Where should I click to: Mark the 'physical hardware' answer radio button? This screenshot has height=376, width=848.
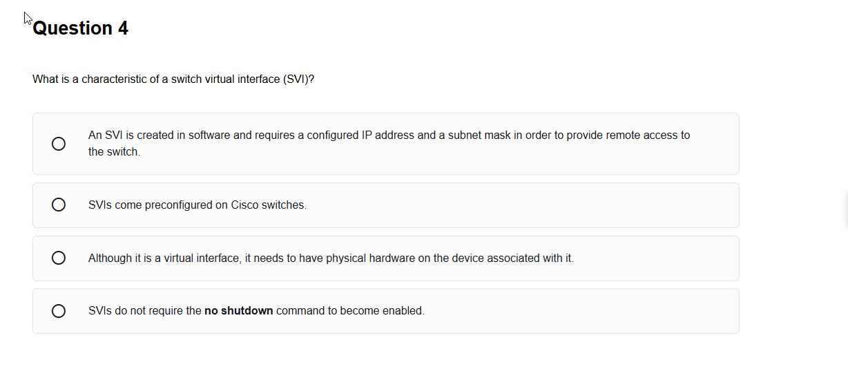pyautogui.click(x=59, y=258)
